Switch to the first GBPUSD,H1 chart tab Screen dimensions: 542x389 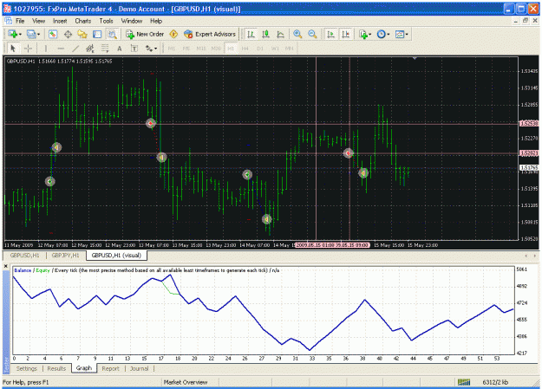24,256
